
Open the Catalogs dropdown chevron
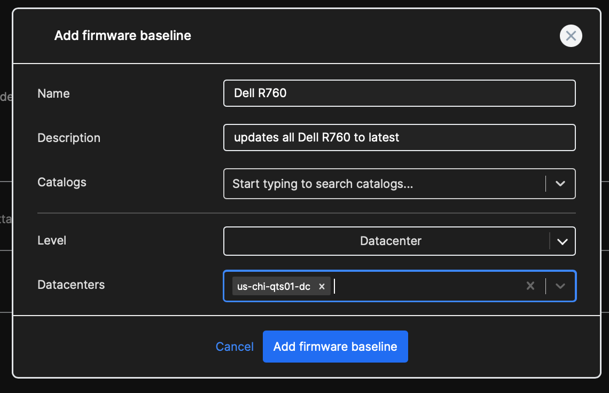pos(560,184)
